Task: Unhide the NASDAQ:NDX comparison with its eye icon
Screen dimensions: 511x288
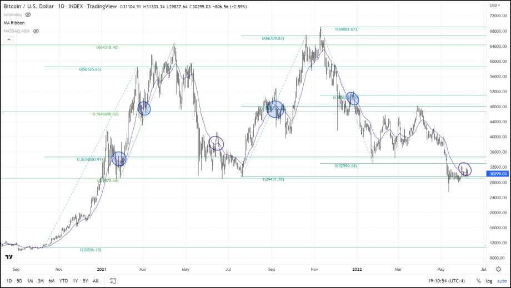Action: (36, 31)
